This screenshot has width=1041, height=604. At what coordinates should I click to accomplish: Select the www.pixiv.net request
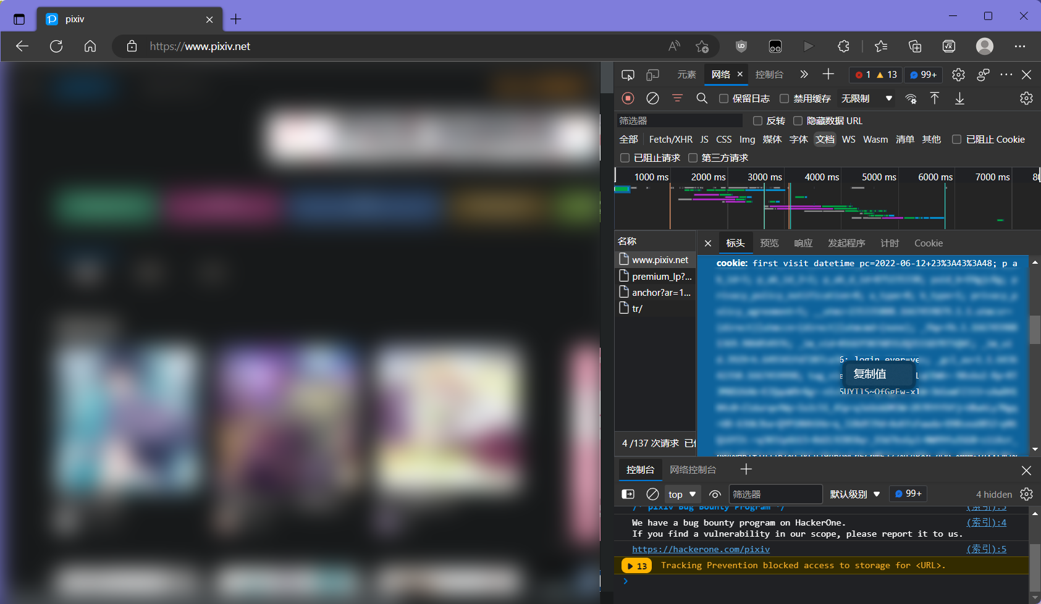[655, 259]
